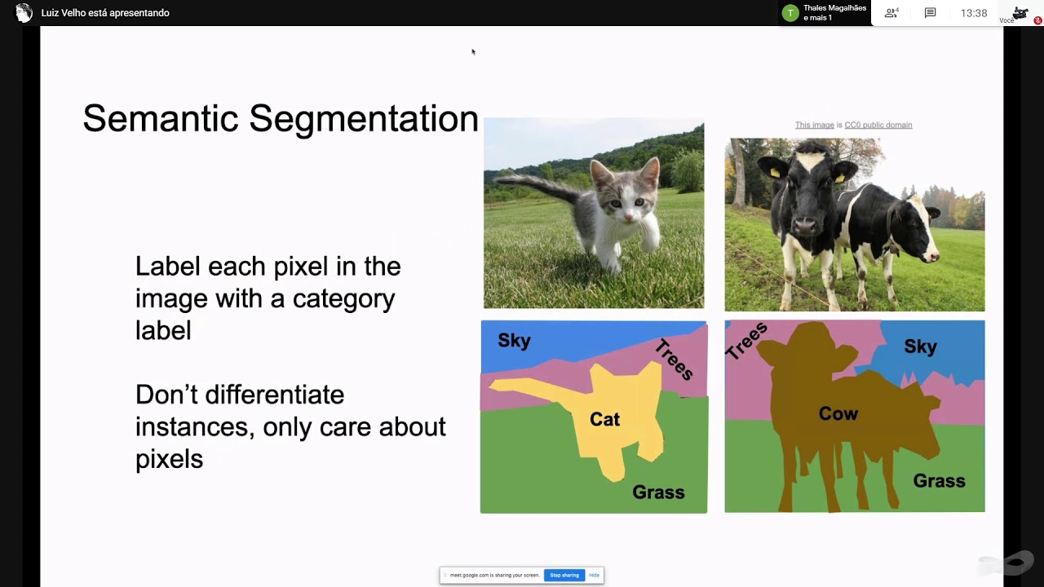Click 'Sky' label in the cat segmentation

[514, 341]
